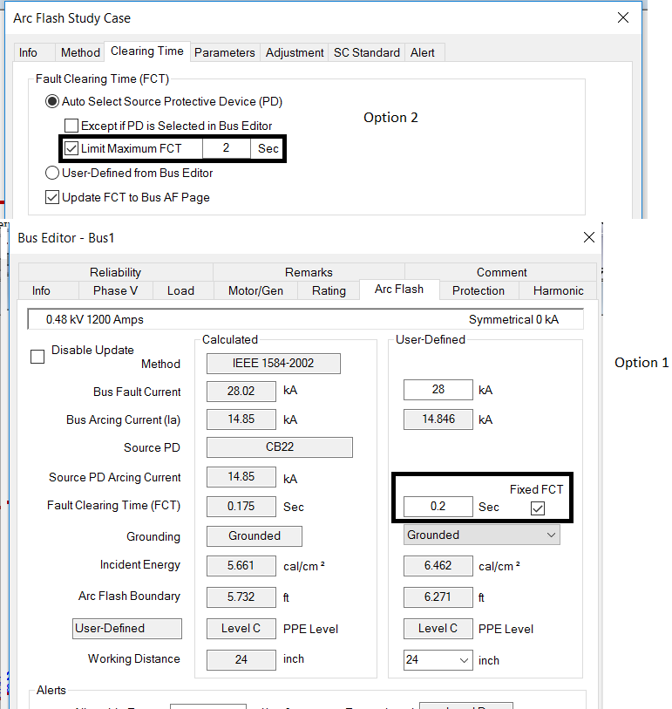Click the User-Defined PPE button
The height and width of the screenshot is (709, 672).
[127, 629]
